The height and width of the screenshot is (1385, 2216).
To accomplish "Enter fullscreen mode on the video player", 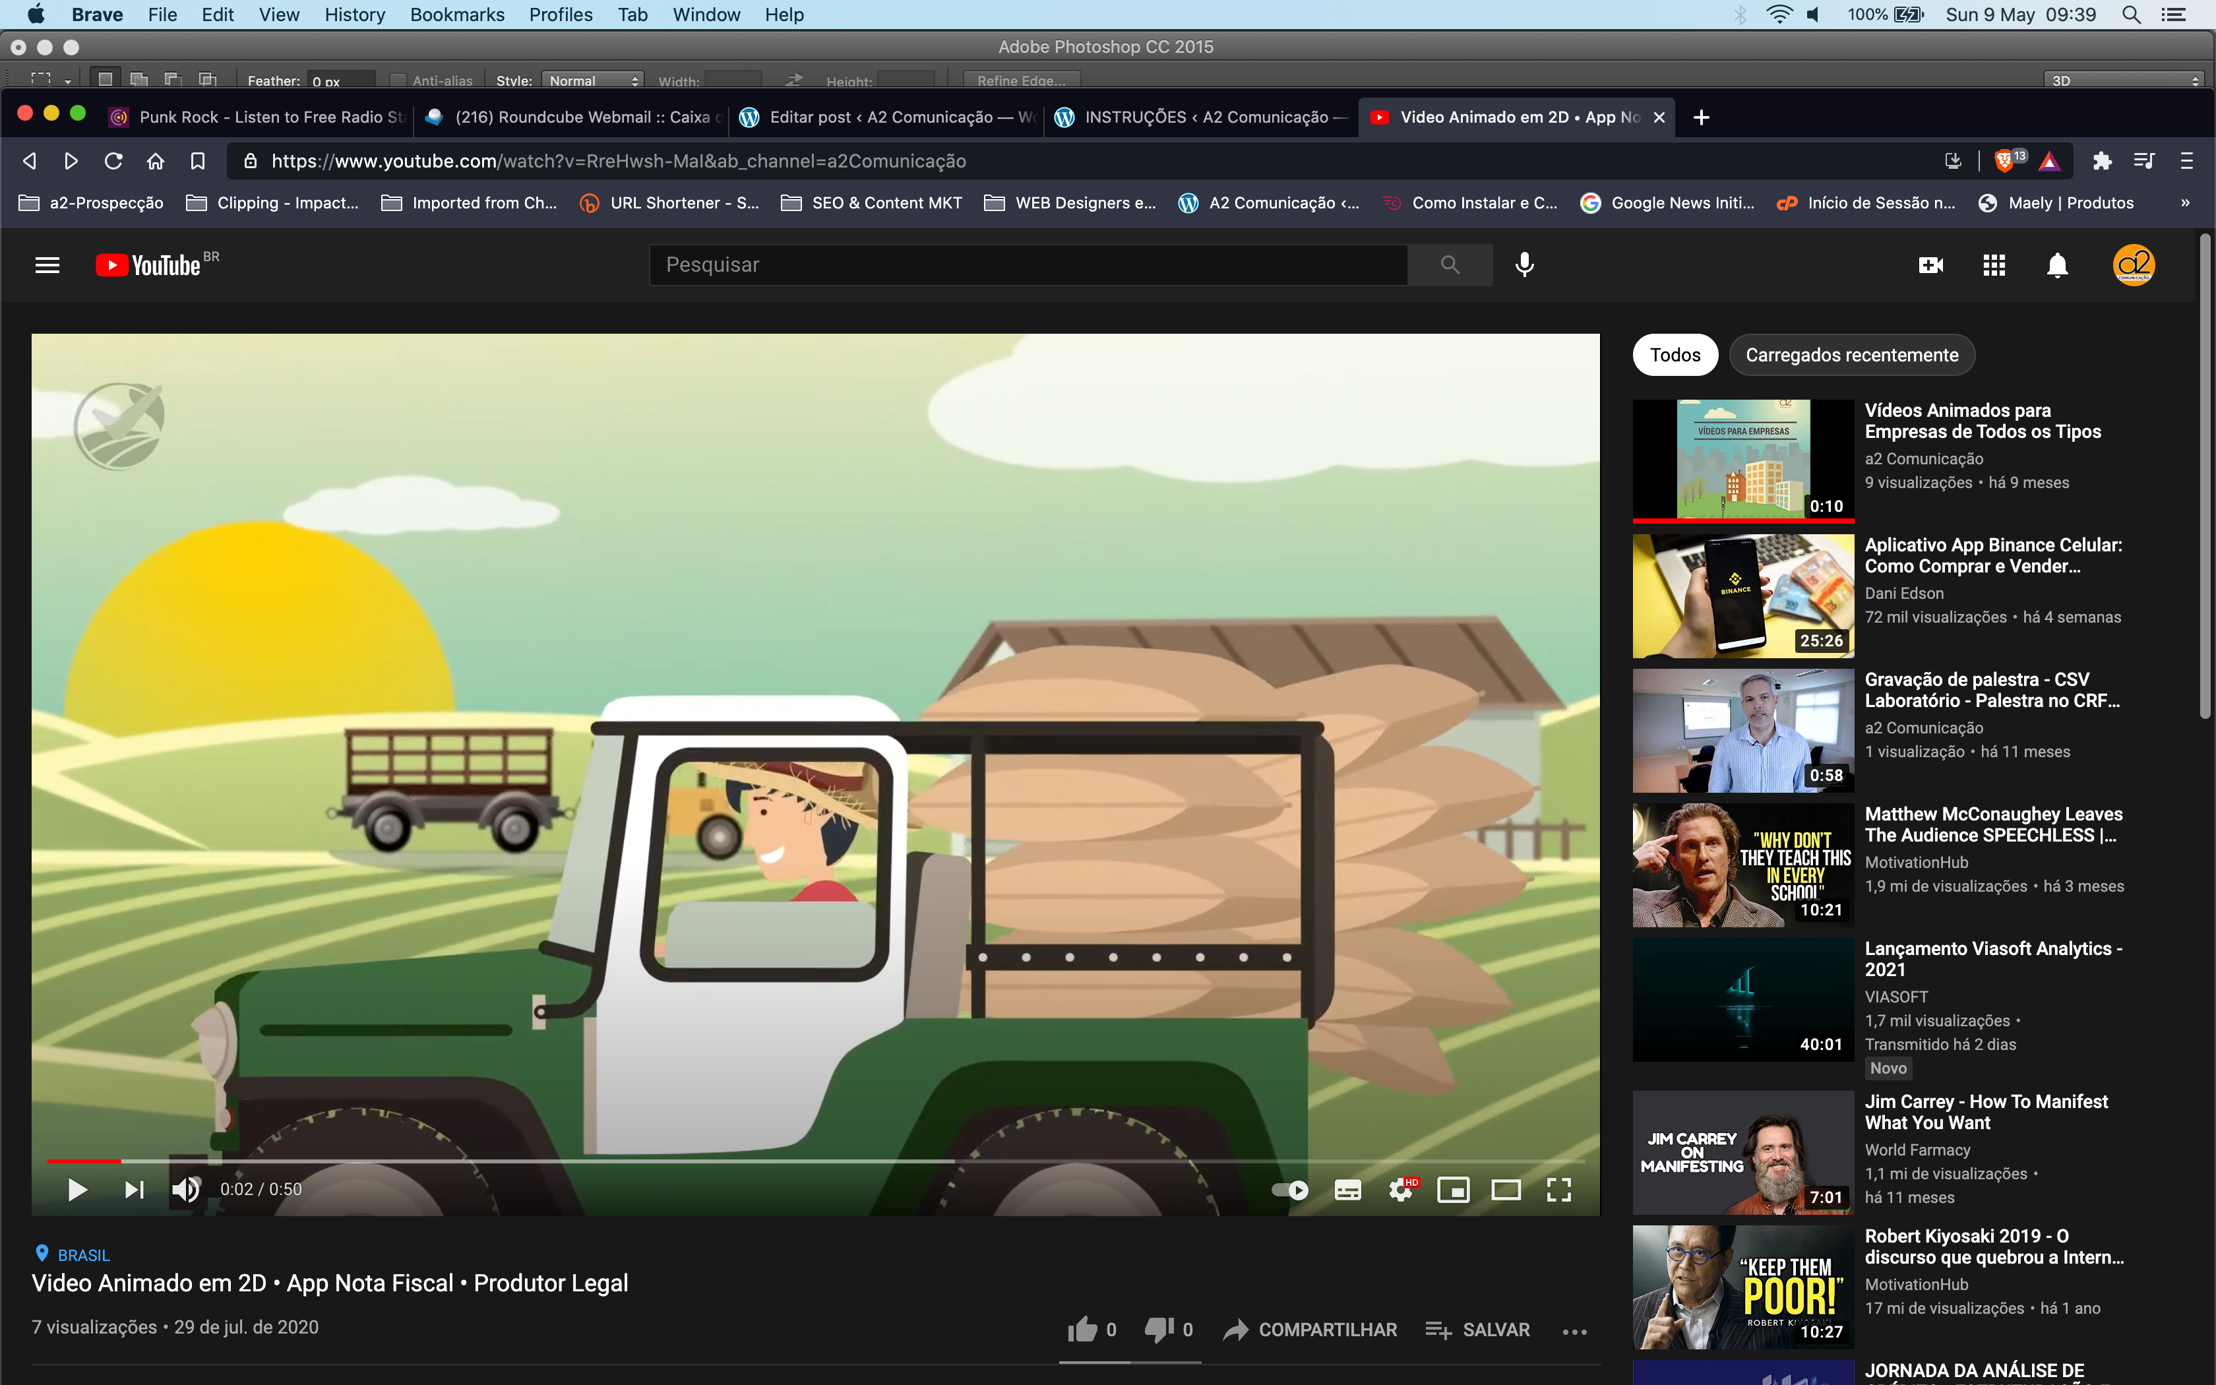I will coord(1558,1190).
